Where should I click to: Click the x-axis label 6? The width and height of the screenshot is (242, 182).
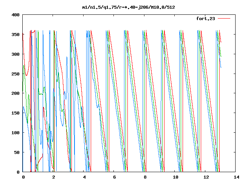114,177
